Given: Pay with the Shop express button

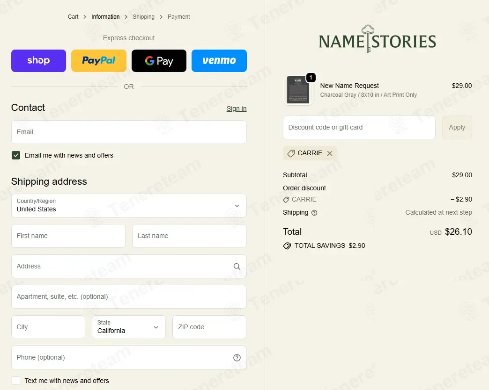Looking at the screenshot, I should [x=39, y=61].
